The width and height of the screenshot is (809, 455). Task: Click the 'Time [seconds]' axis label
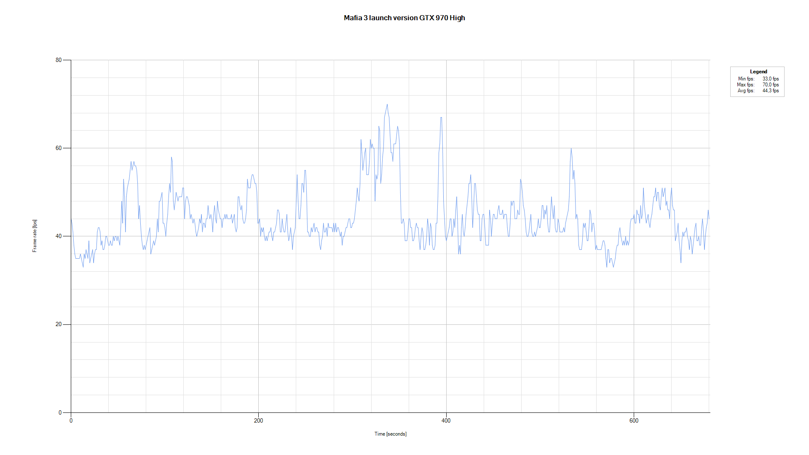click(391, 434)
